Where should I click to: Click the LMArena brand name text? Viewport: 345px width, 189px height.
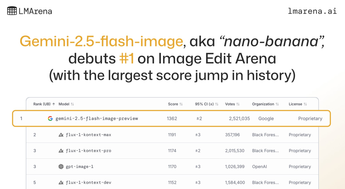point(35,11)
